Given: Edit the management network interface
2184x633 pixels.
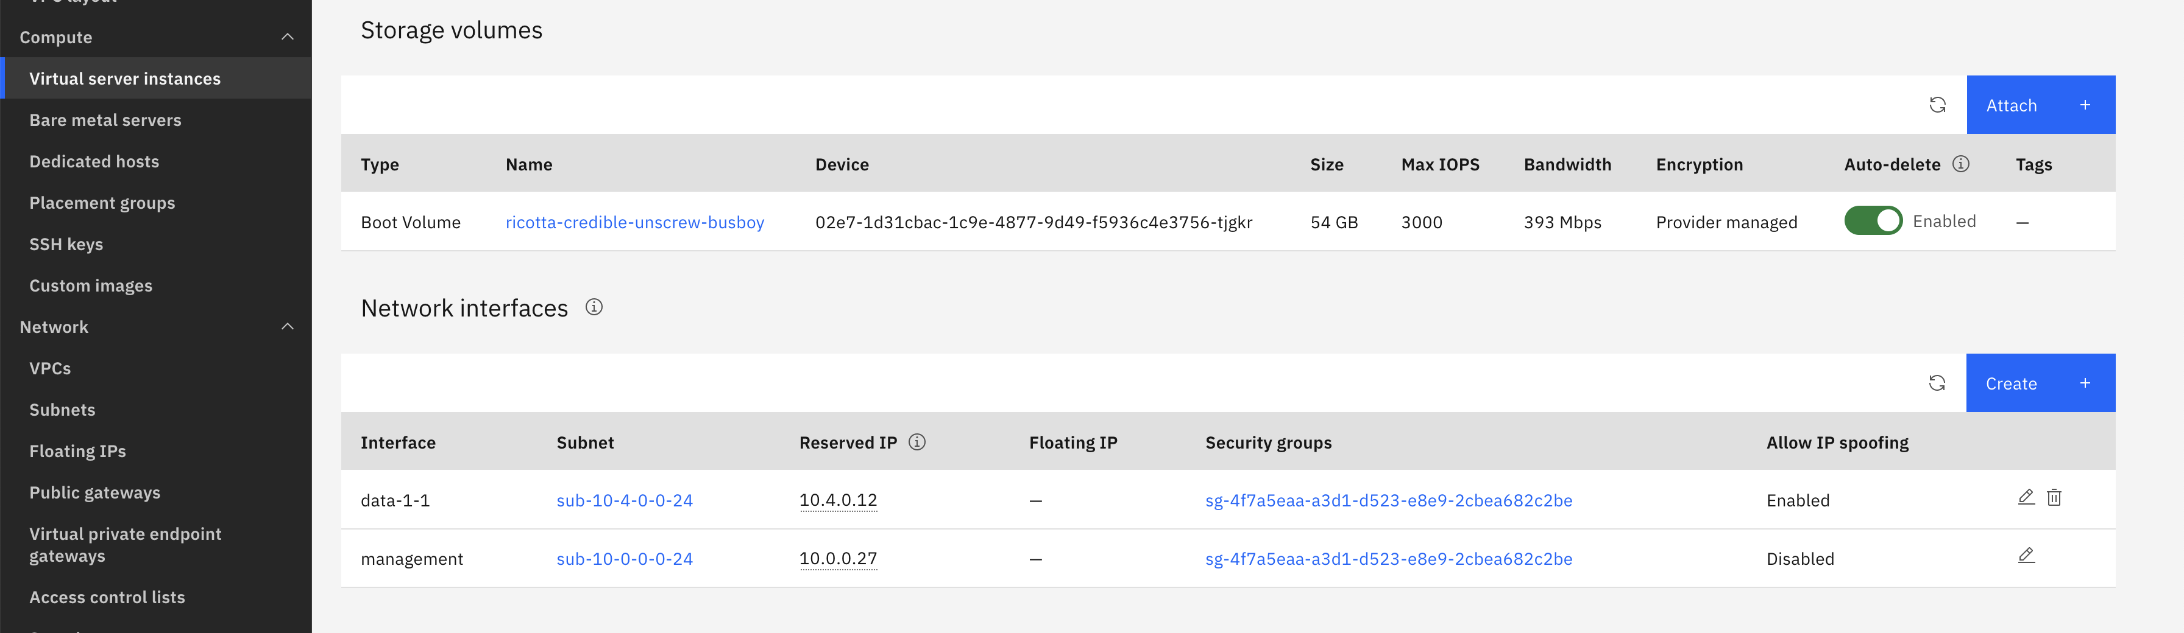Looking at the screenshot, I should click(x=2026, y=556).
